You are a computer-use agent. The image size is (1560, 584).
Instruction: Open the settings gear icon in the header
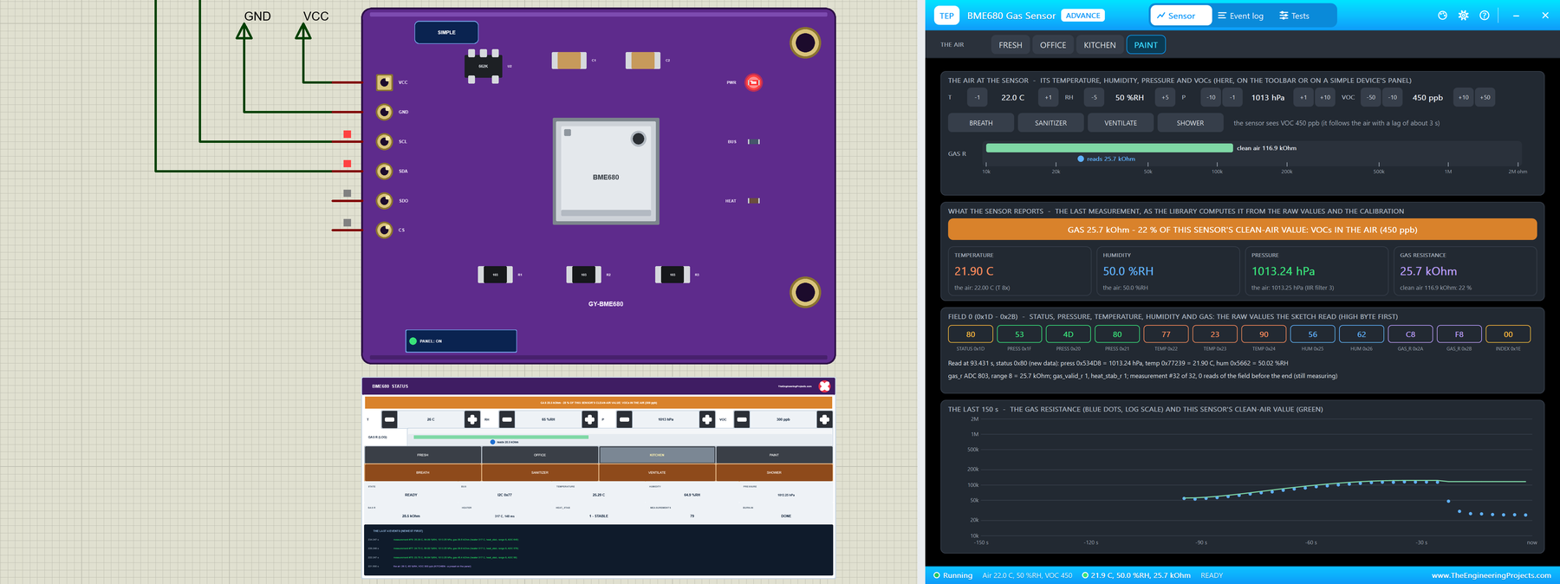(1463, 16)
